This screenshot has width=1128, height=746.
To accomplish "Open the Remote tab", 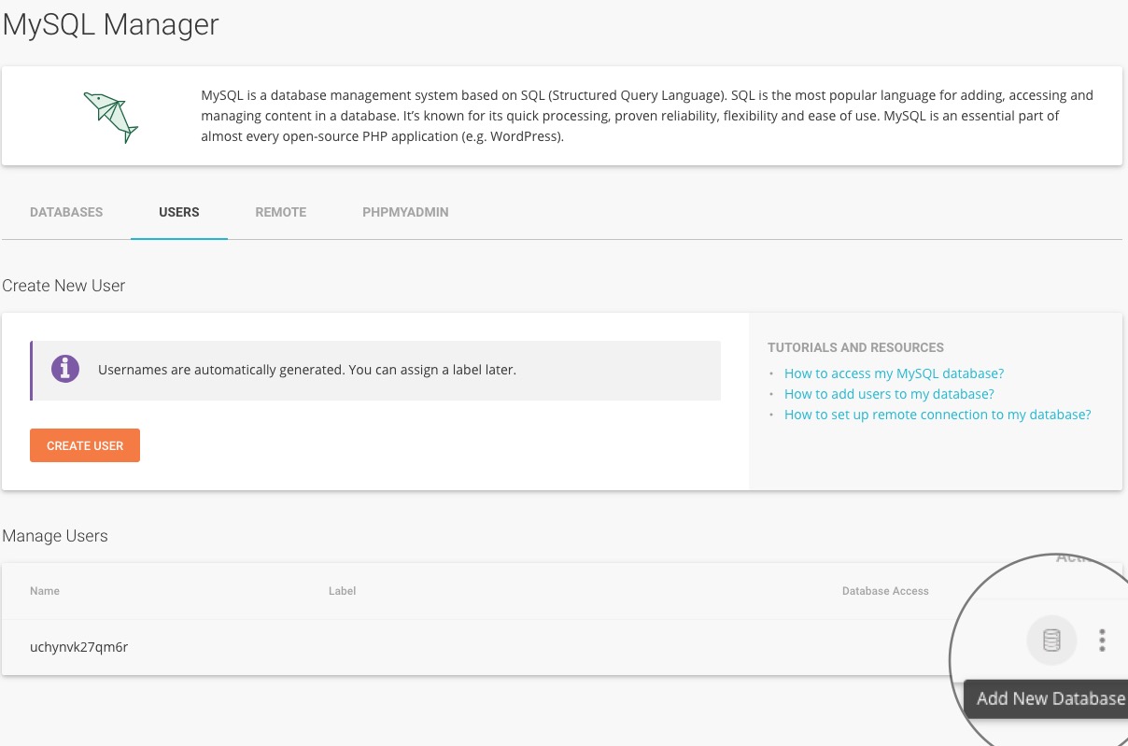I will [x=281, y=212].
